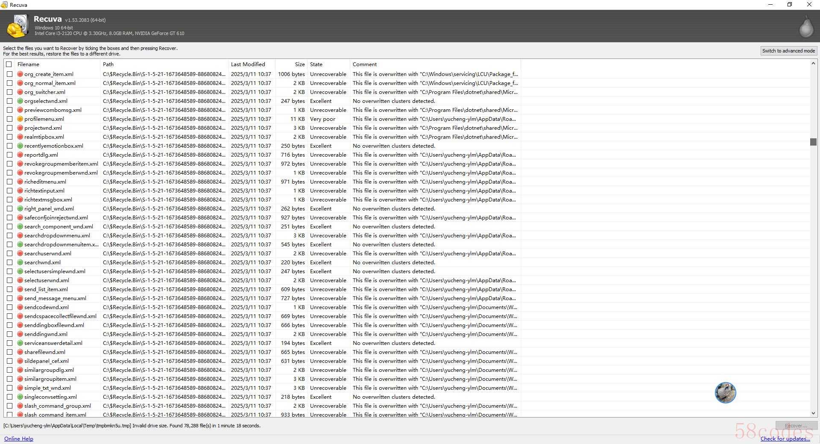Click green status dot of search_component_wnd.xml
The width and height of the screenshot is (820, 444).
[x=20, y=227]
